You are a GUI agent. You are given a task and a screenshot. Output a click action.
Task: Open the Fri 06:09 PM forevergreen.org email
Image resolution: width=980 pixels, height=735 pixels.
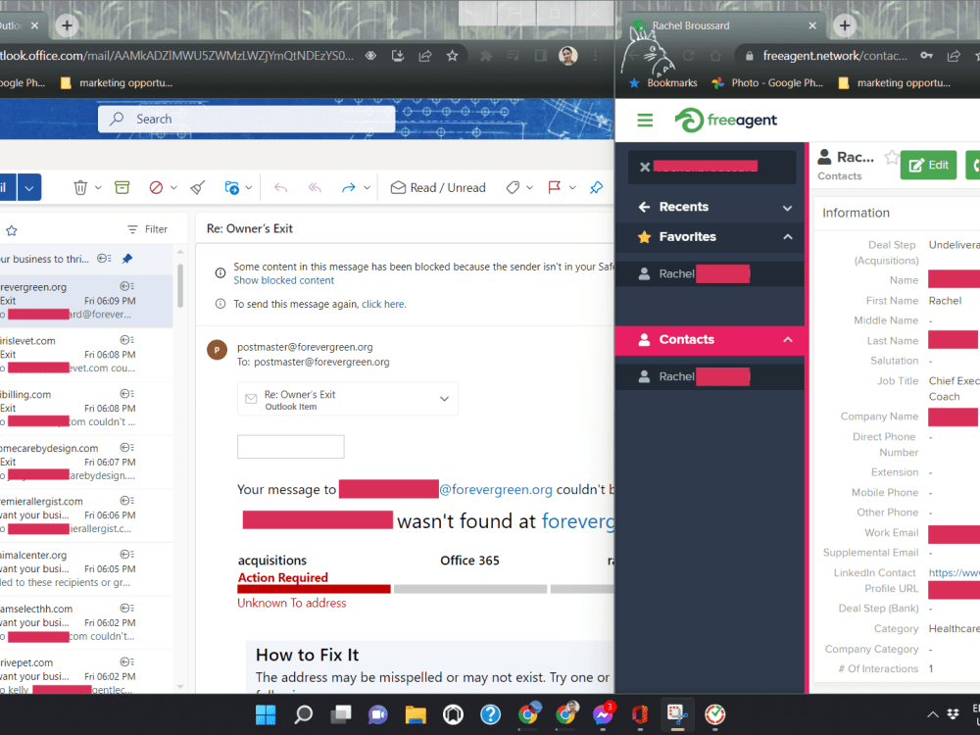[86, 301]
